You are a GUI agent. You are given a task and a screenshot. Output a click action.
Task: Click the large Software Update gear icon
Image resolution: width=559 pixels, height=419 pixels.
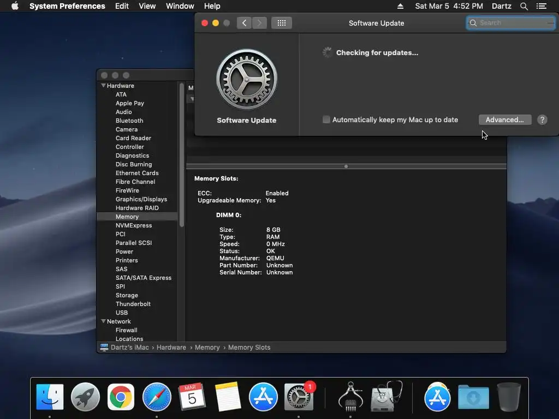(247, 79)
